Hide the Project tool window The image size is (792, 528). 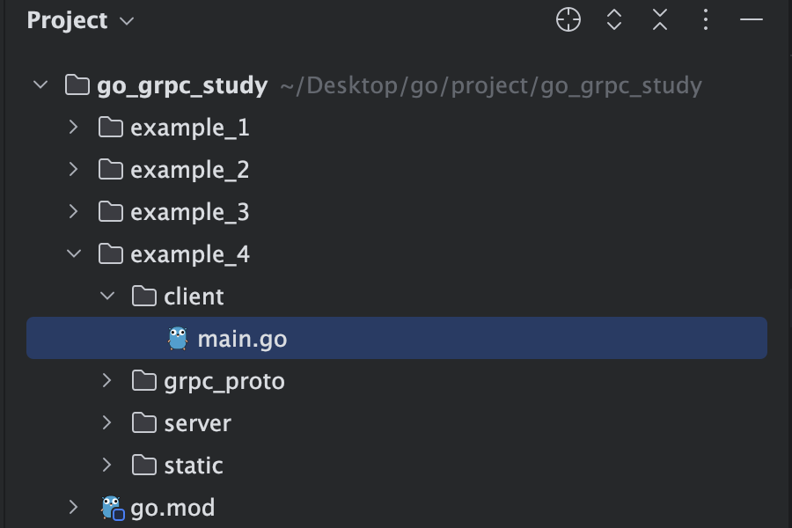(752, 19)
